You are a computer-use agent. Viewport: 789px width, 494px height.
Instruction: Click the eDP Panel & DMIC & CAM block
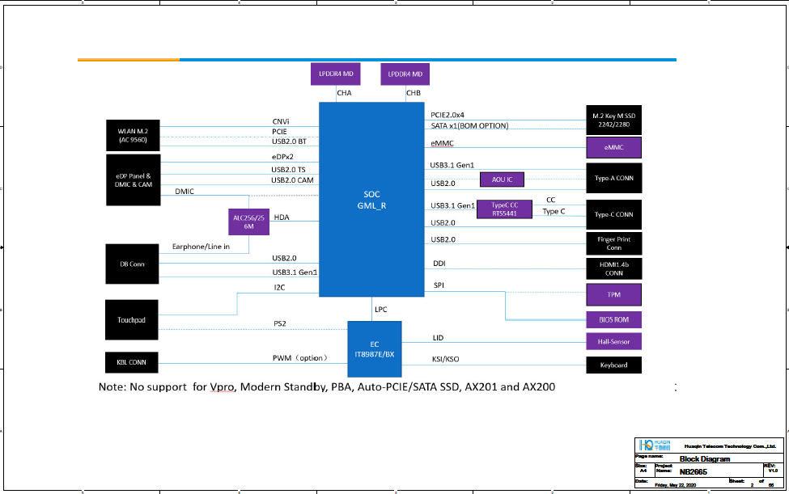[x=133, y=179]
